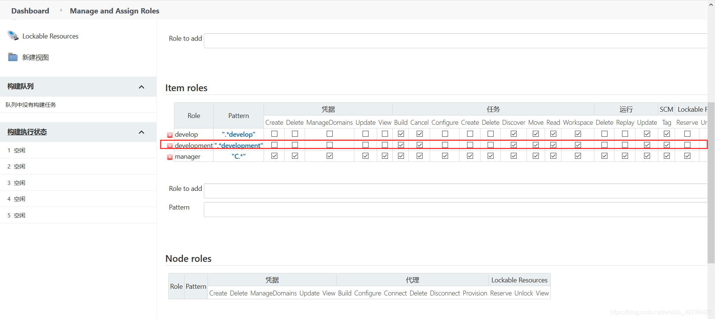Collapse the 构建队列 panel

pyautogui.click(x=142, y=87)
